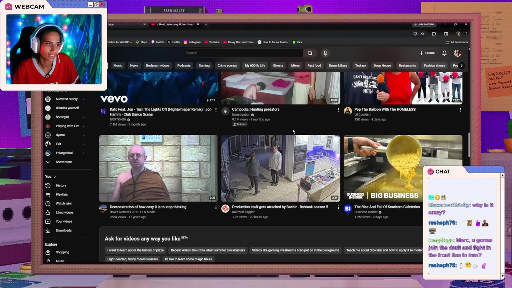This screenshot has width=512, height=288.
Task: Open more options for Kato Feat. Jon video
Action: (216, 110)
